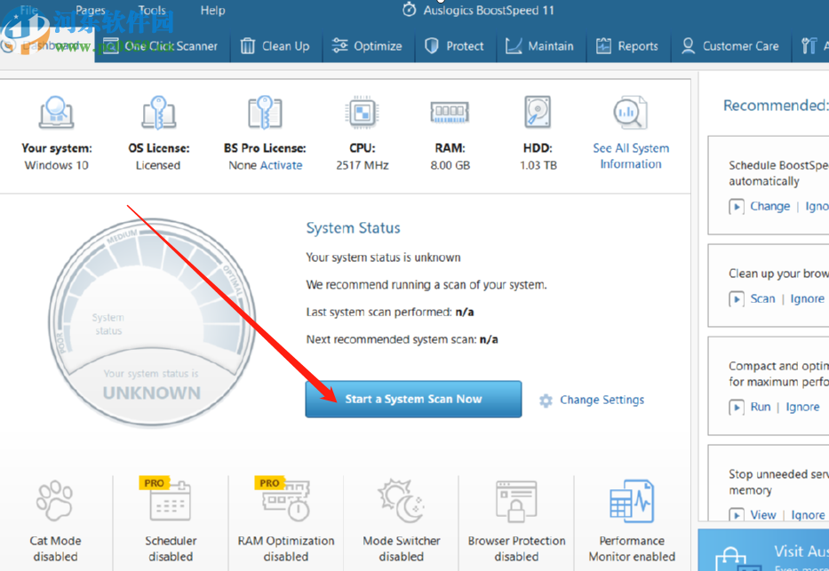
Task: Click Start a System Scan Now
Action: click(x=413, y=400)
